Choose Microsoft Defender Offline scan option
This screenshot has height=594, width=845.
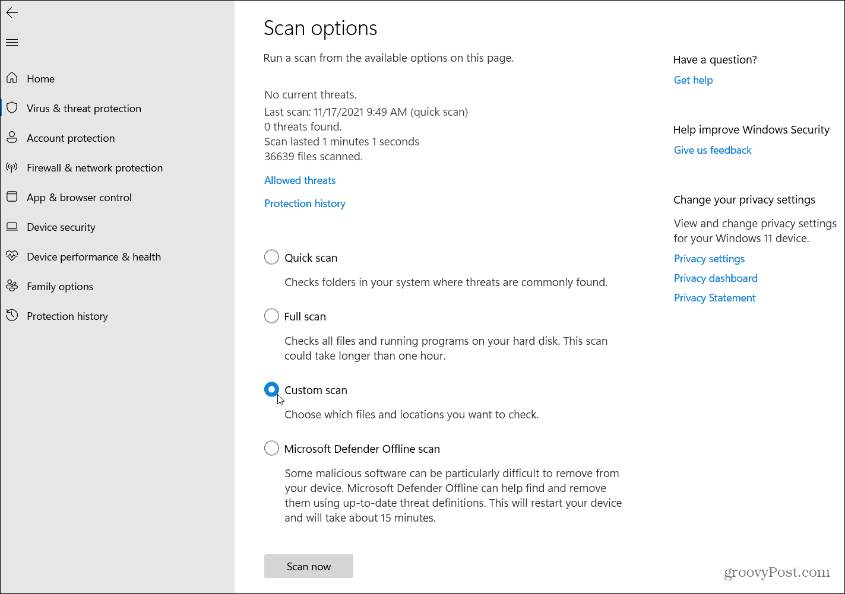271,448
